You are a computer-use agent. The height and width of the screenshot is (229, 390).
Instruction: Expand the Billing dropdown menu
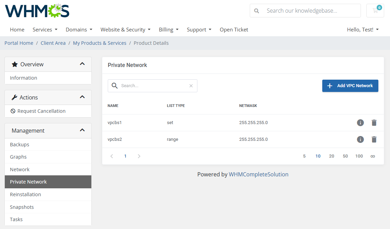169,30
